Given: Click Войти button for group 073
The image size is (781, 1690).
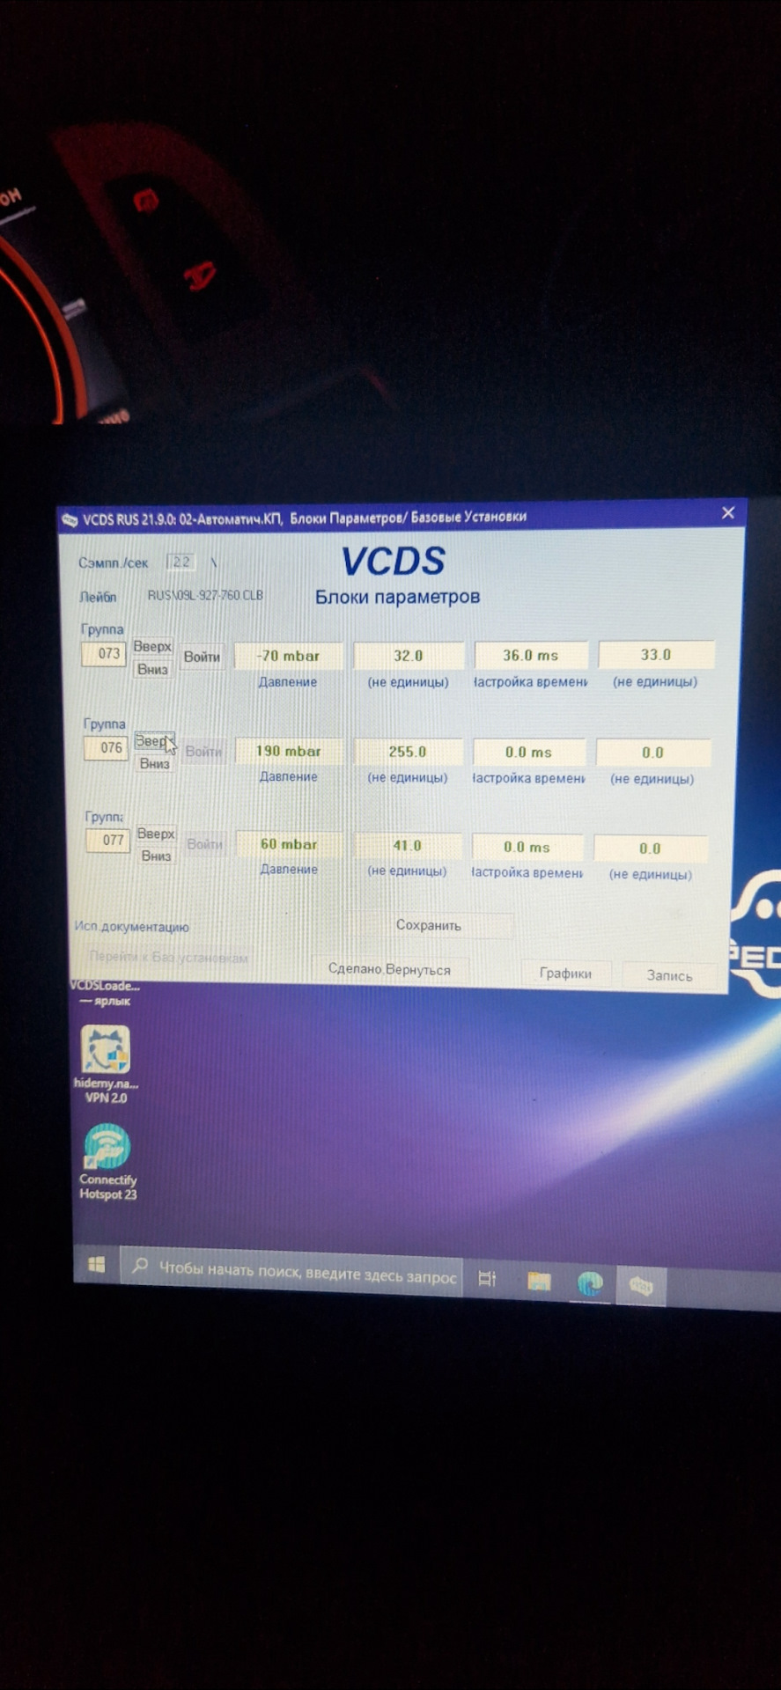Looking at the screenshot, I should coord(202,657).
